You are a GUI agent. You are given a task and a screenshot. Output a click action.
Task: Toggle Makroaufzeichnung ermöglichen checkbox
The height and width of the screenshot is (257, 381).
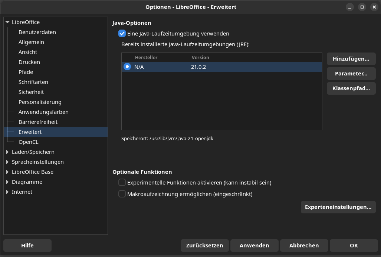122,194
